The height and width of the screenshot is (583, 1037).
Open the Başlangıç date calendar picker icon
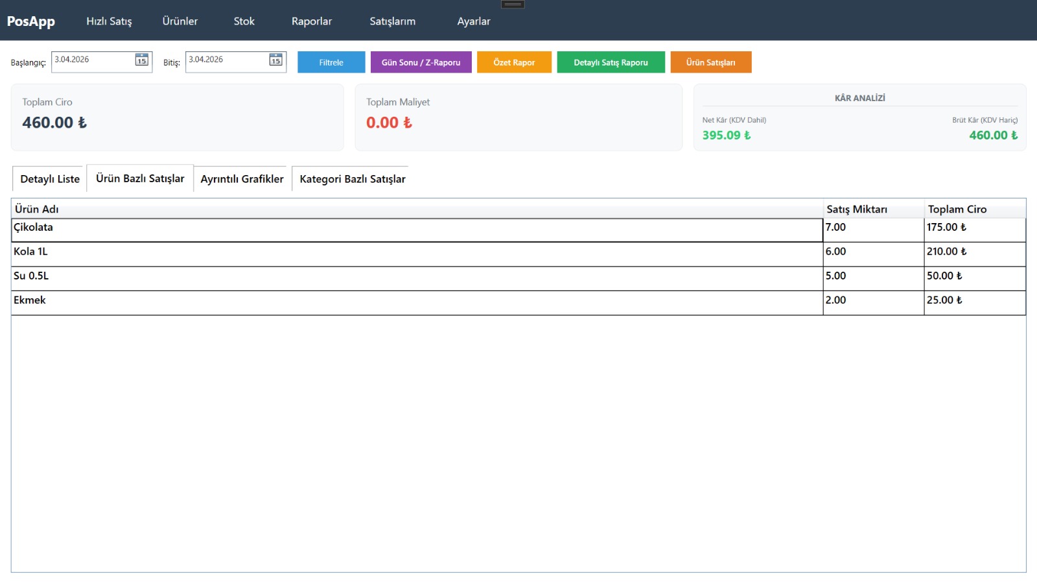click(141, 60)
